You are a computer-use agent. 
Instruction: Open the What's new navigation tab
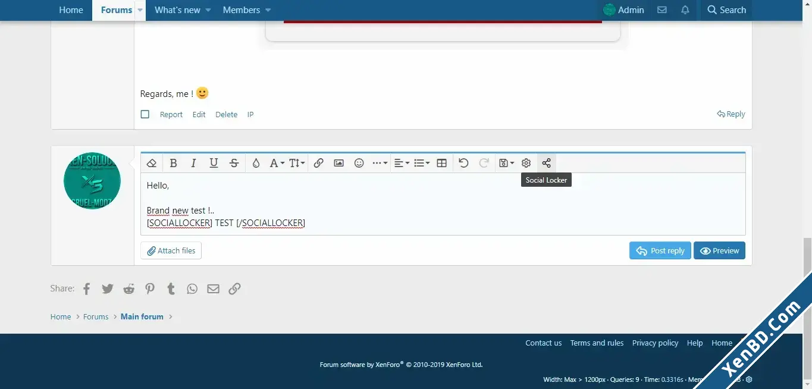click(177, 10)
